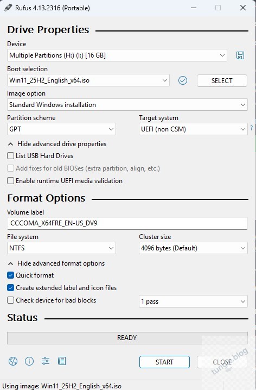This screenshot has height=390, width=256.
Task: Open Target system UEFI dropdown
Action: (193, 129)
